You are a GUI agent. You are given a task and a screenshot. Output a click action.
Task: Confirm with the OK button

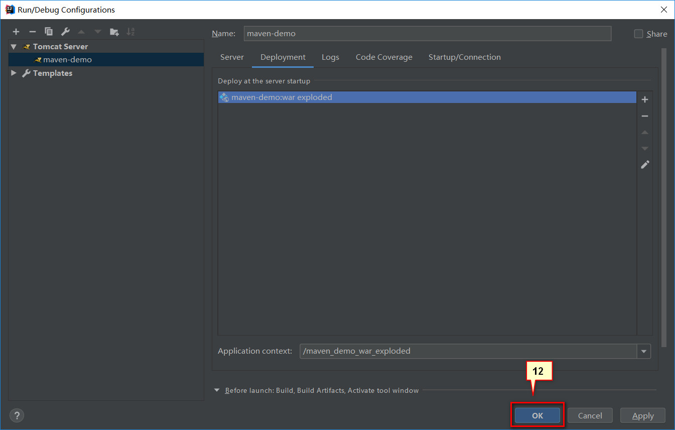tap(537, 415)
